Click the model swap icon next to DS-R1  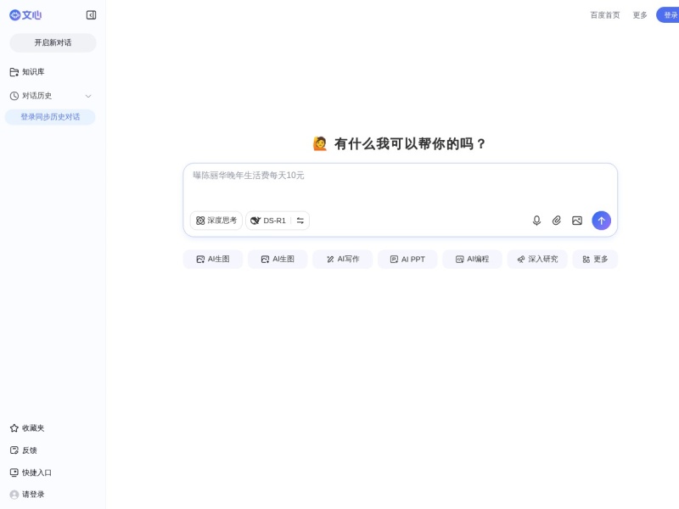tap(302, 220)
